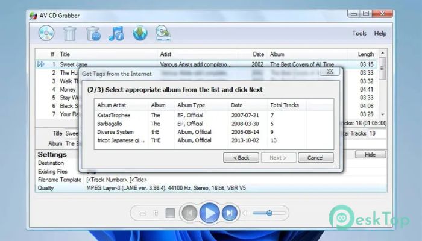Hide the Settings panel
The height and width of the screenshot is (241, 422).
point(370,155)
